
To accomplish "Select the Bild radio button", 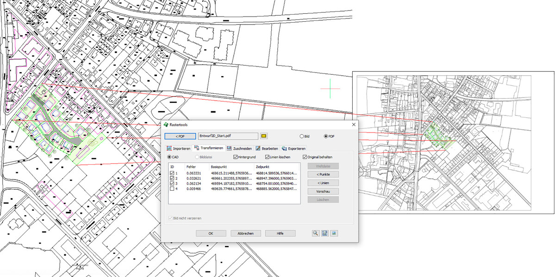I will click(301, 136).
